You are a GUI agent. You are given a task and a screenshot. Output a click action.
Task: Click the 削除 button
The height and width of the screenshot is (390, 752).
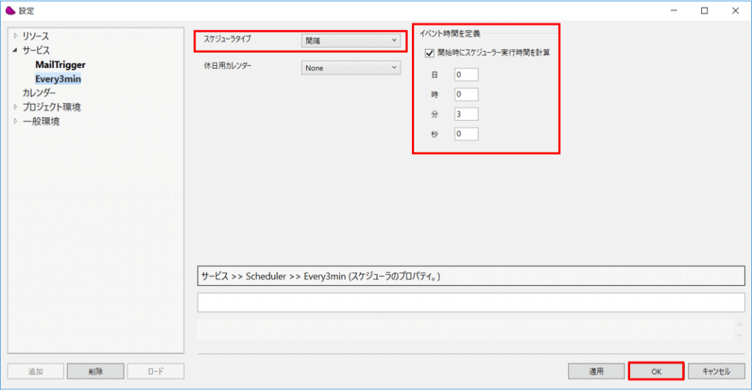[x=95, y=371]
